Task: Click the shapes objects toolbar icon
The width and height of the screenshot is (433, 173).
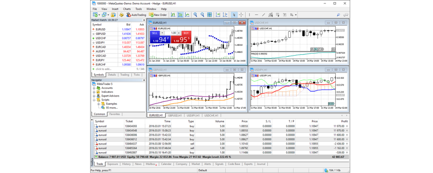Action: [291, 15]
